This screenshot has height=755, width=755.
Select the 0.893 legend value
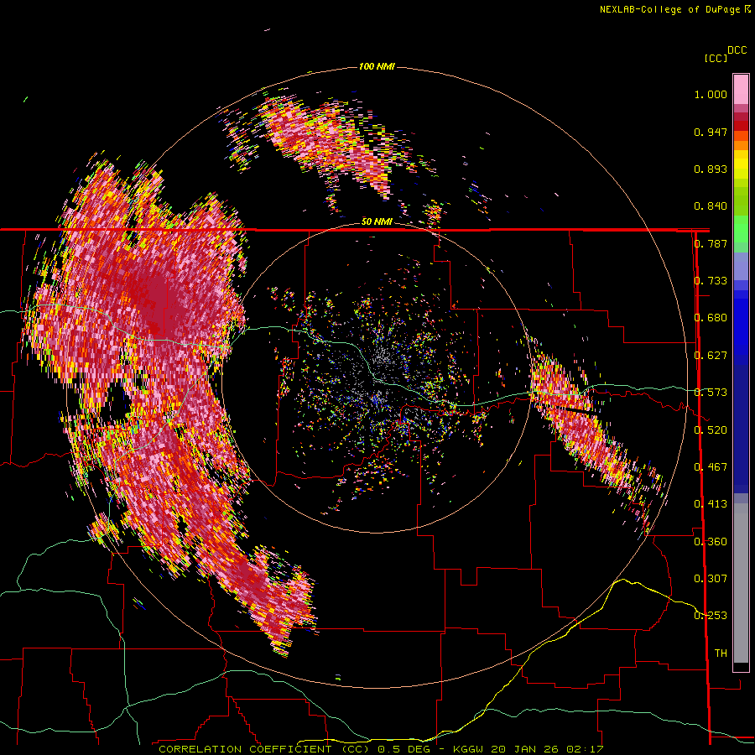(x=711, y=169)
